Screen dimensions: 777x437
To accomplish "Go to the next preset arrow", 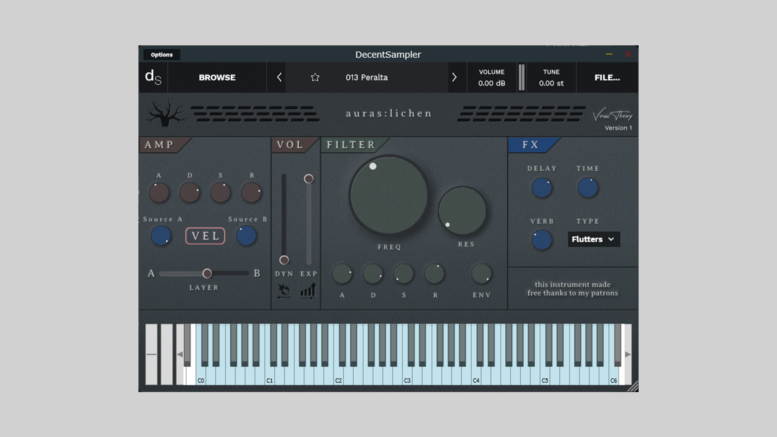I will [454, 77].
